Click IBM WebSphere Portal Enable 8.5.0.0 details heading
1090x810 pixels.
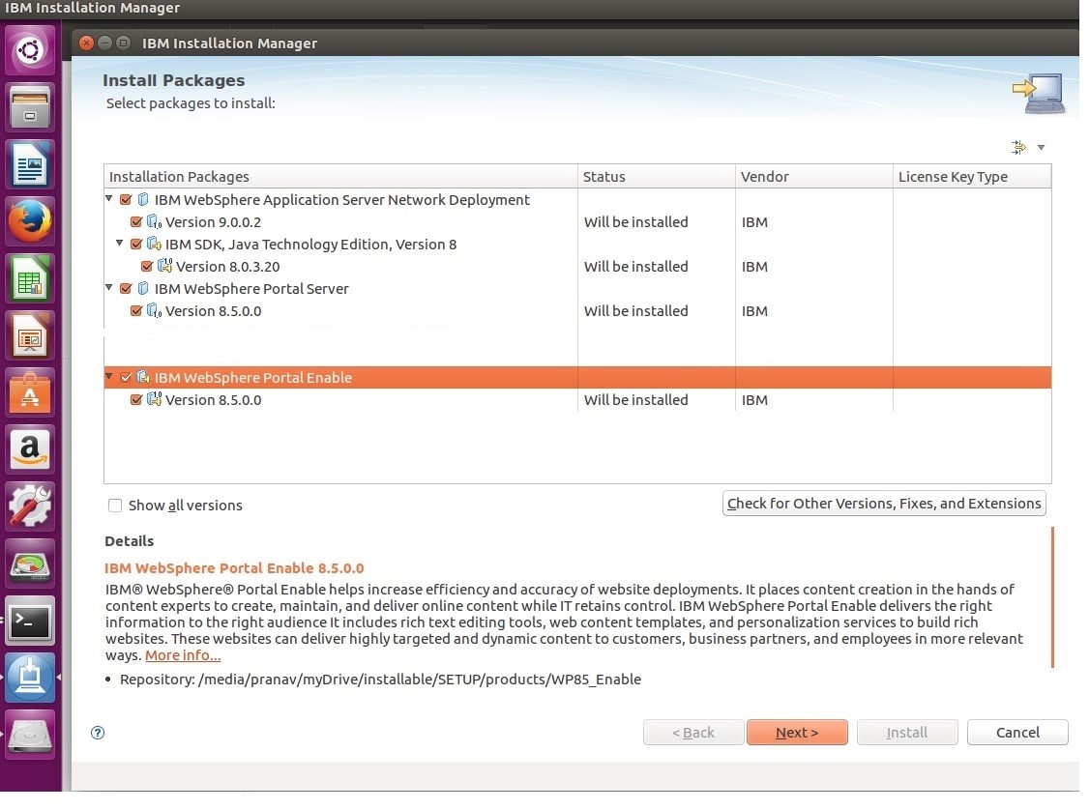[x=234, y=568]
